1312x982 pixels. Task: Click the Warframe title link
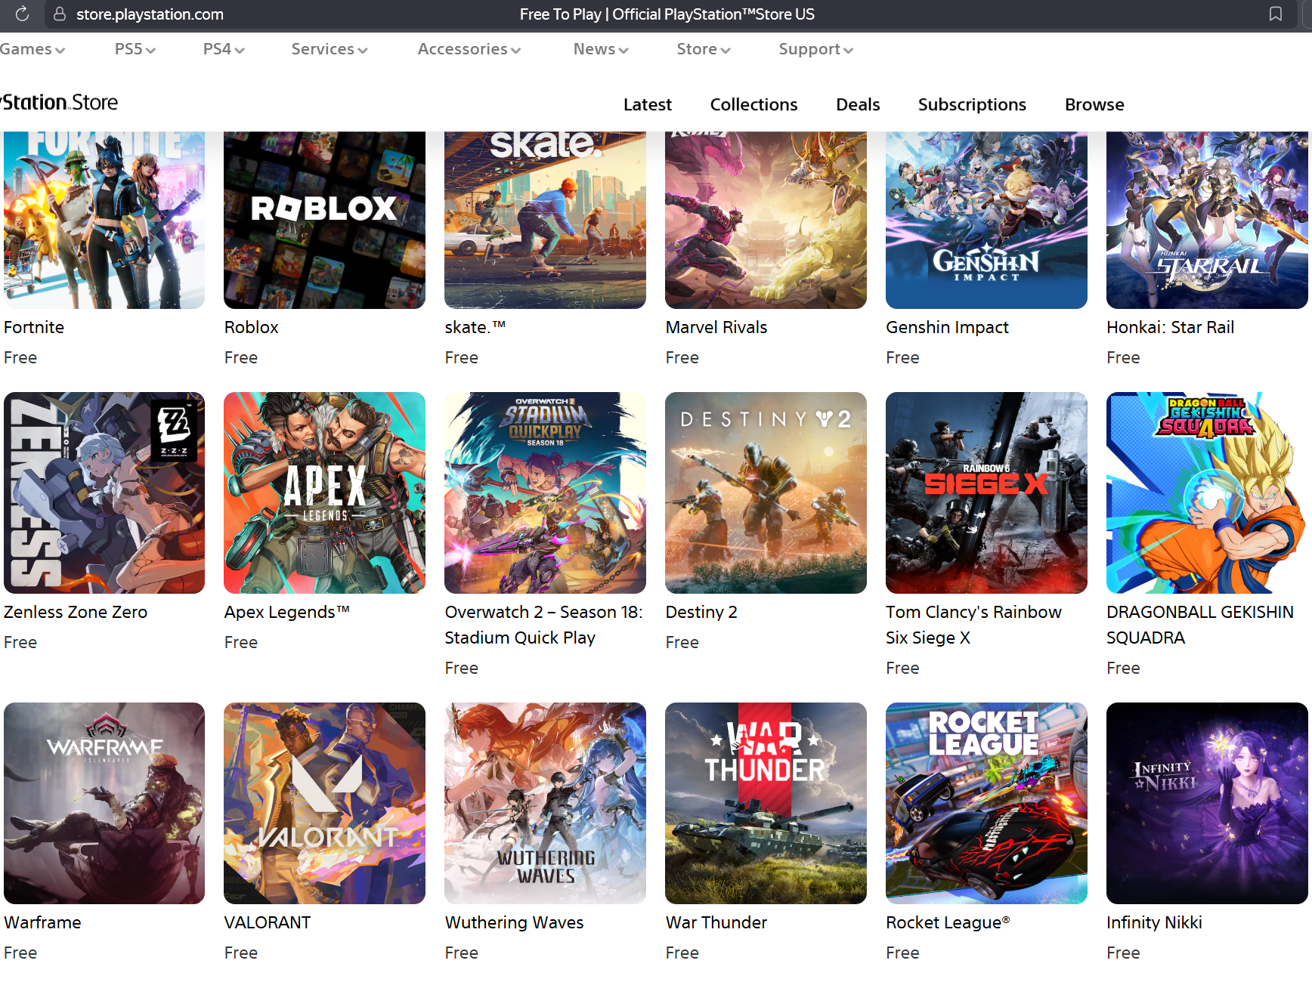coord(42,922)
